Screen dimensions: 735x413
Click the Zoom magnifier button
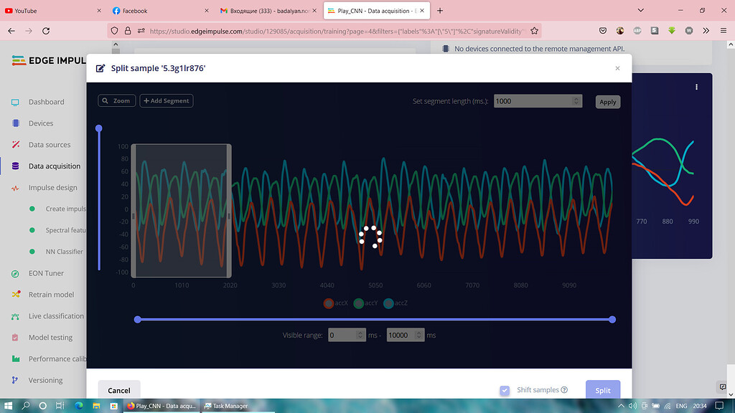click(x=116, y=101)
